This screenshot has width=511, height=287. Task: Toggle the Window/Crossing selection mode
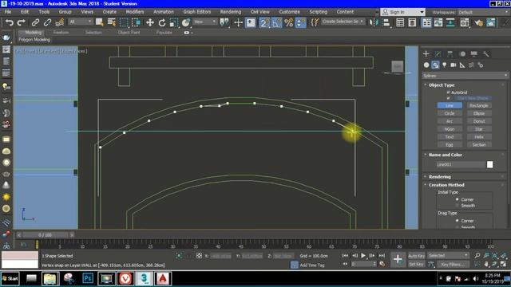tap(136, 22)
